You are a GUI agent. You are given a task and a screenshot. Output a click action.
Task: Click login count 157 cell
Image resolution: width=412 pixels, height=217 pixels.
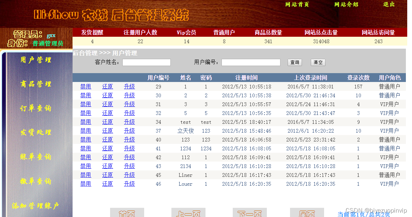pyautogui.click(x=358, y=86)
